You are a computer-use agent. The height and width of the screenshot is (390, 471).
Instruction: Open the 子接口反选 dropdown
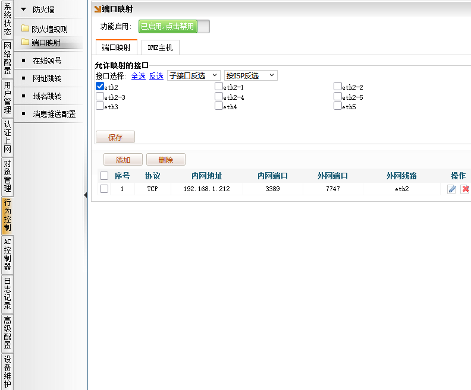point(194,75)
